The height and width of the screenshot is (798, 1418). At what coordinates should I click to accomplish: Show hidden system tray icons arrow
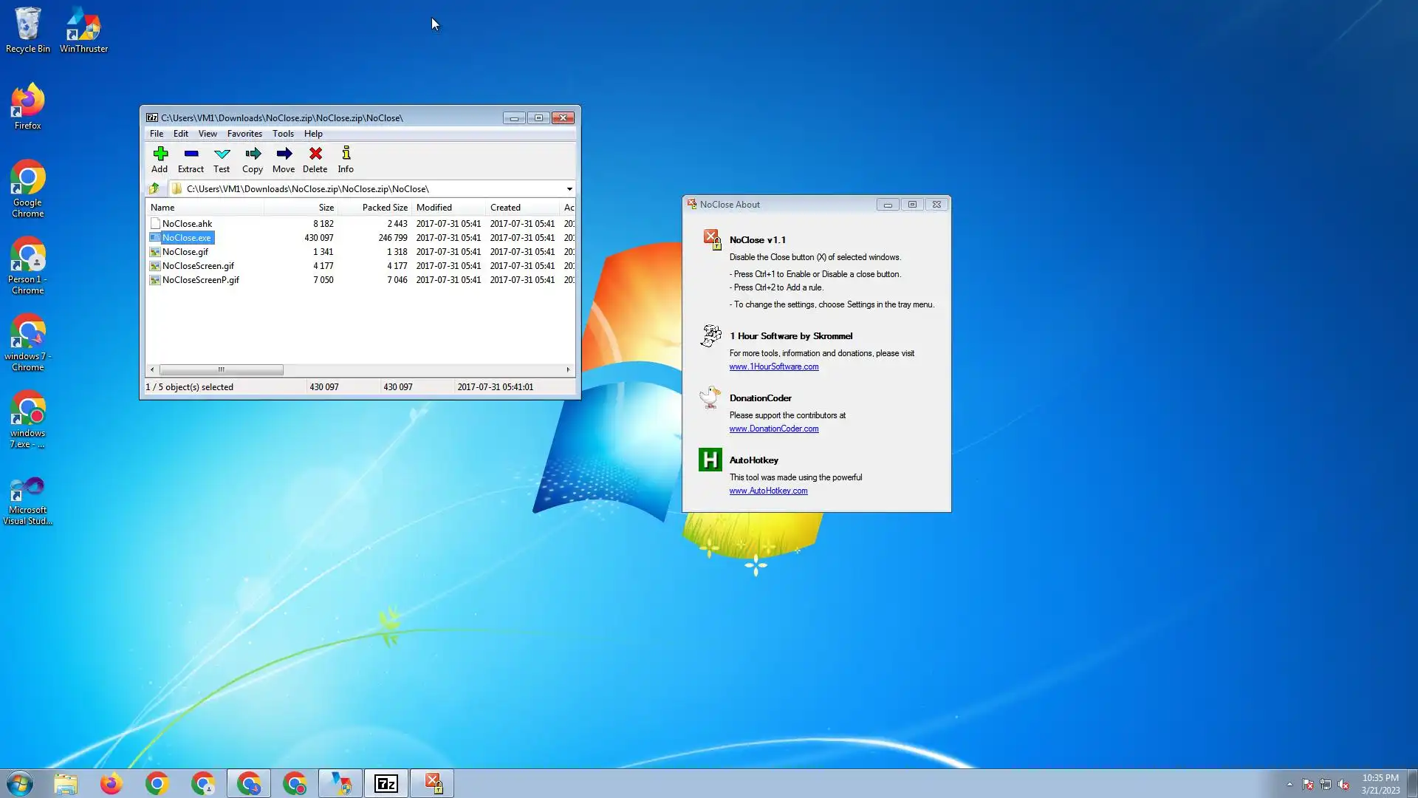1289,784
